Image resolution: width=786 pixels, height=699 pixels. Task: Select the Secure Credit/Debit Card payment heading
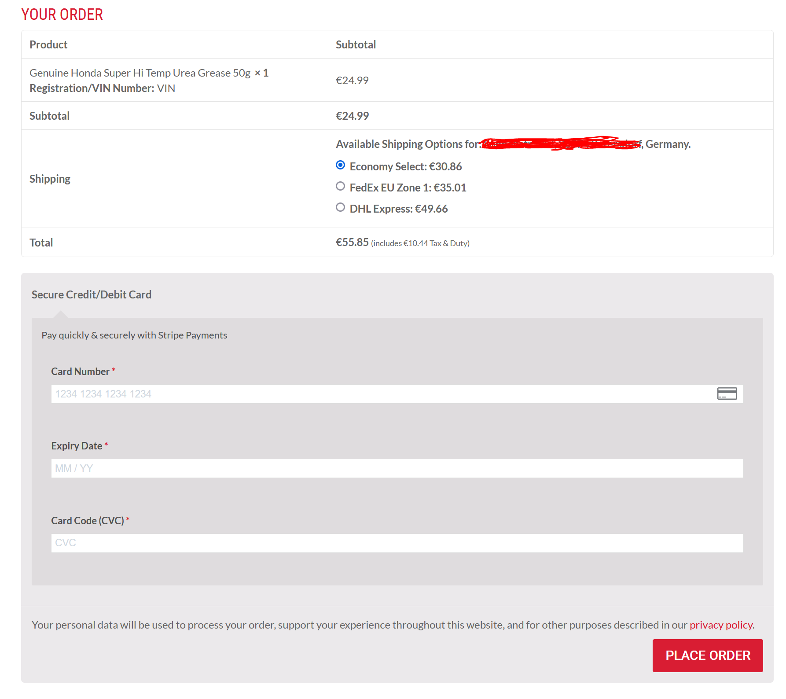(x=92, y=294)
